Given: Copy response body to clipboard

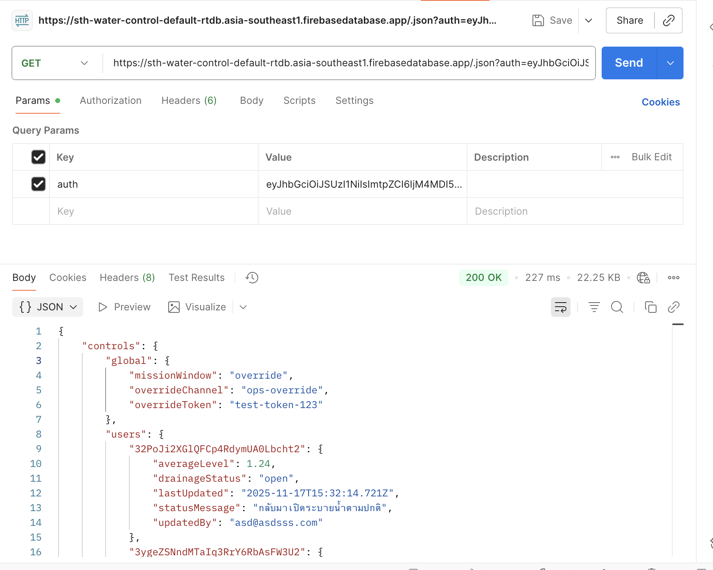Looking at the screenshot, I should (650, 307).
